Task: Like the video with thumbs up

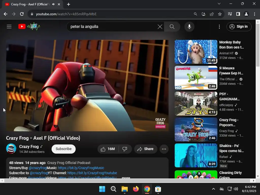Action: pyautogui.click(x=108, y=149)
